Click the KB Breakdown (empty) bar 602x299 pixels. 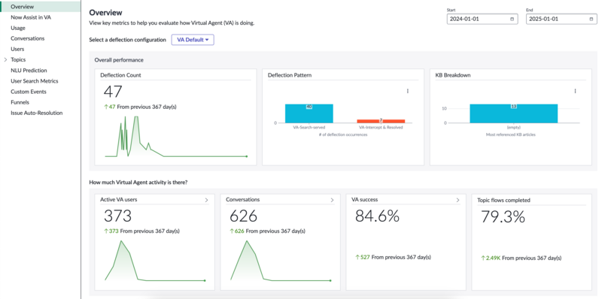pyautogui.click(x=514, y=113)
